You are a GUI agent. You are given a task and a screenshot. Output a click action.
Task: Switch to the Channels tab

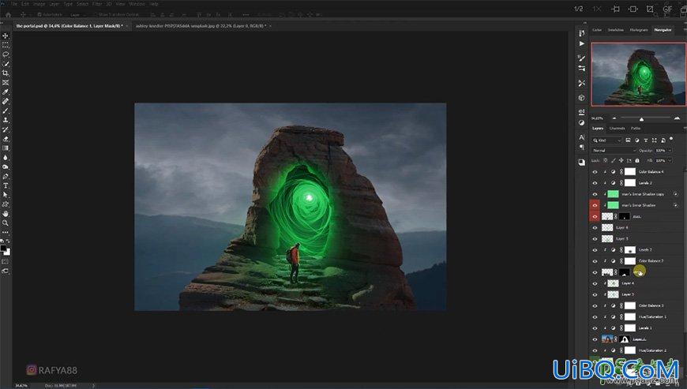coord(617,128)
